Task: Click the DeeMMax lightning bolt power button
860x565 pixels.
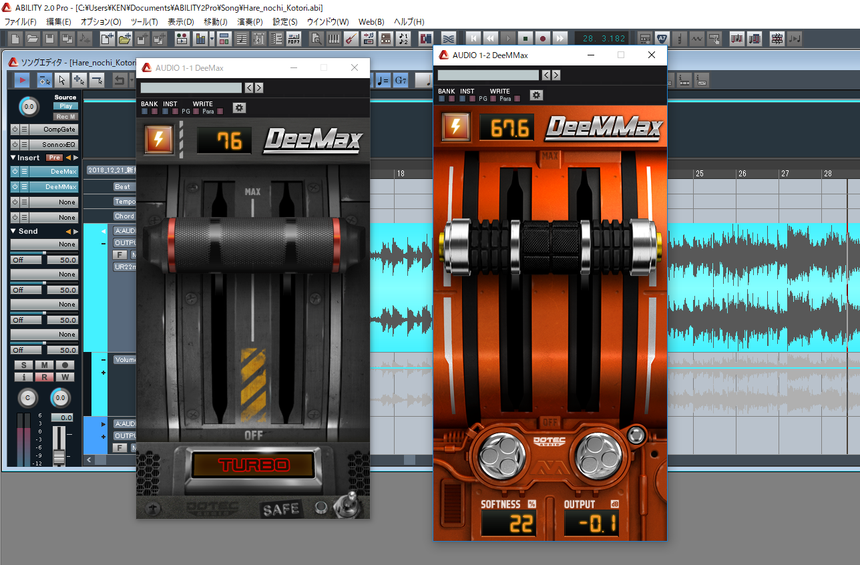Action: coord(456,126)
